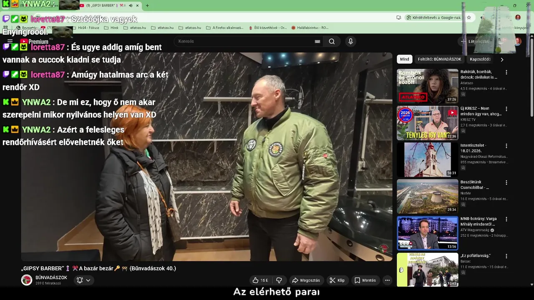The image size is (534, 300).
Task: Open options menu for MNB-botrány video
Action: point(506,219)
